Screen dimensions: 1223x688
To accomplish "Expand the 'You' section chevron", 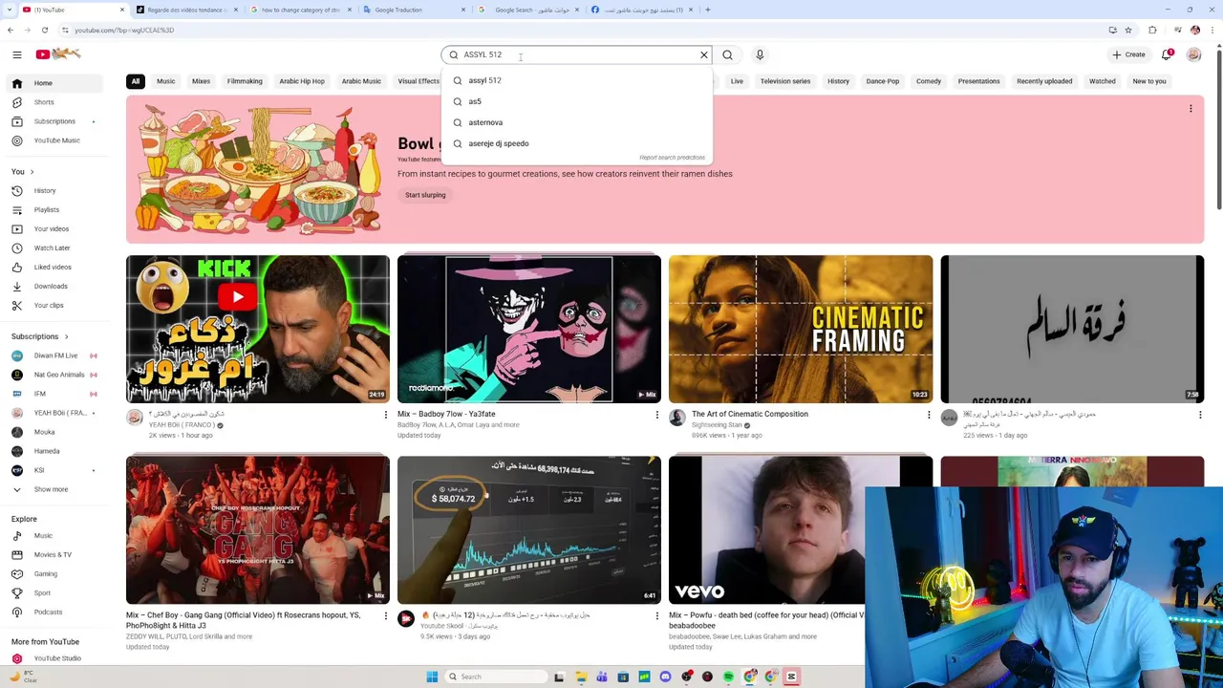I will [x=32, y=172].
